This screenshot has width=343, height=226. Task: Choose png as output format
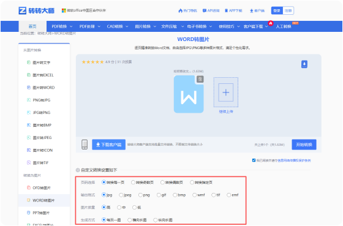140,195
